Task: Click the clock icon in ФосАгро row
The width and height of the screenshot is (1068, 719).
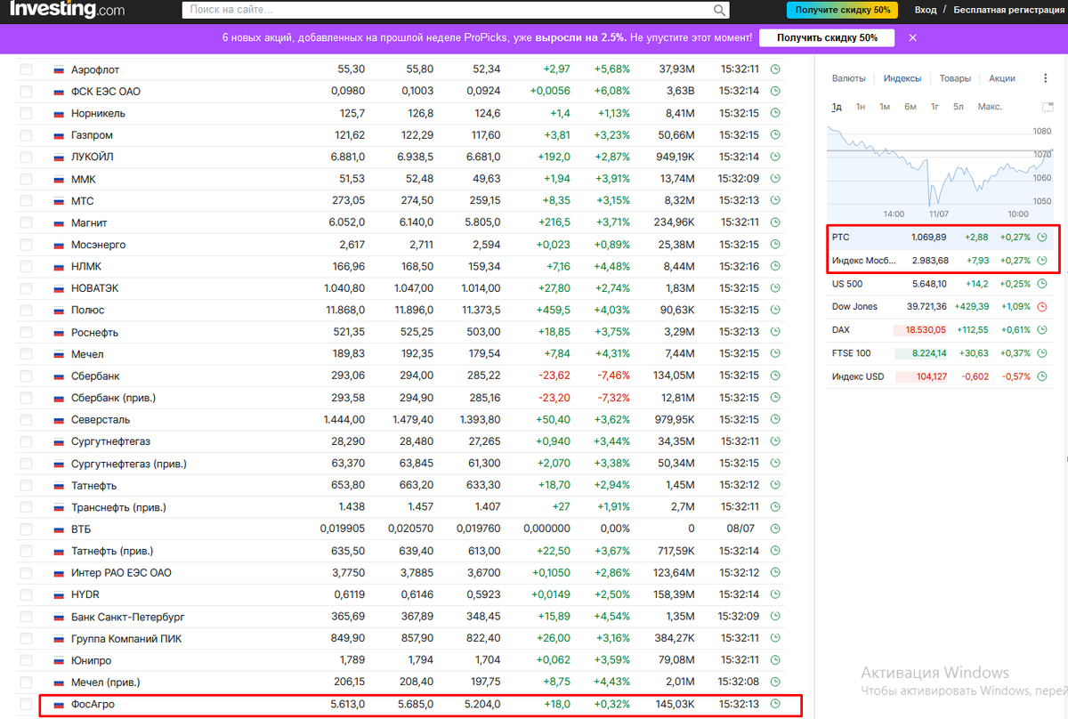Action: click(x=774, y=705)
